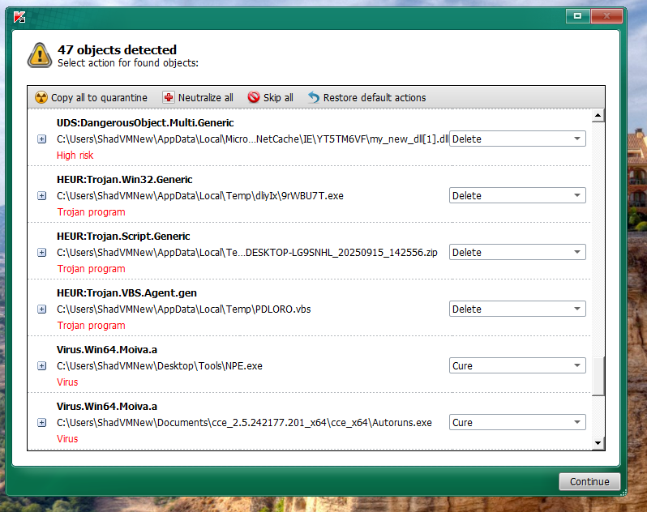Click the Restore default actions arrow icon
The height and width of the screenshot is (512, 647).
tap(314, 97)
